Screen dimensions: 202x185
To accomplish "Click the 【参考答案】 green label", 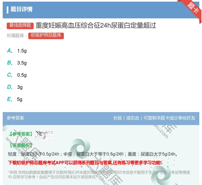I will pyautogui.click(x=21, y=134).
